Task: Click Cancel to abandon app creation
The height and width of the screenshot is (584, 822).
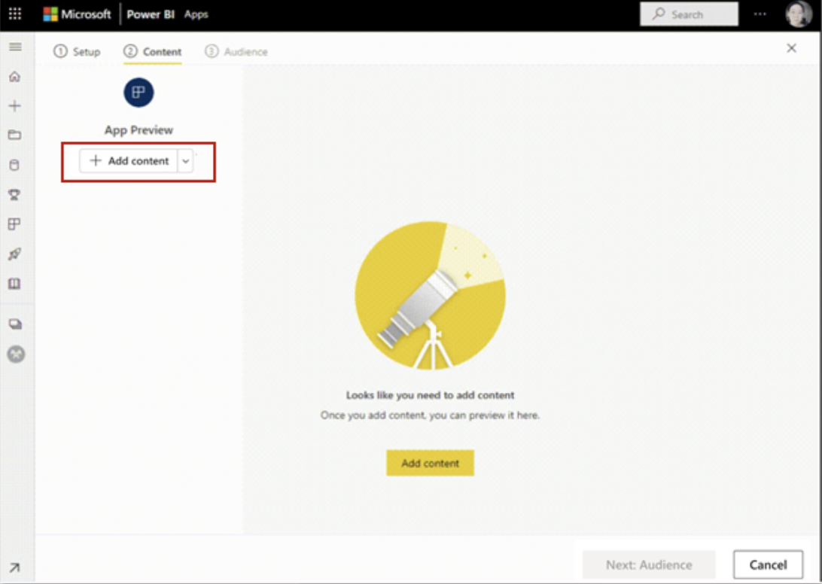Action: pos(768,564)
